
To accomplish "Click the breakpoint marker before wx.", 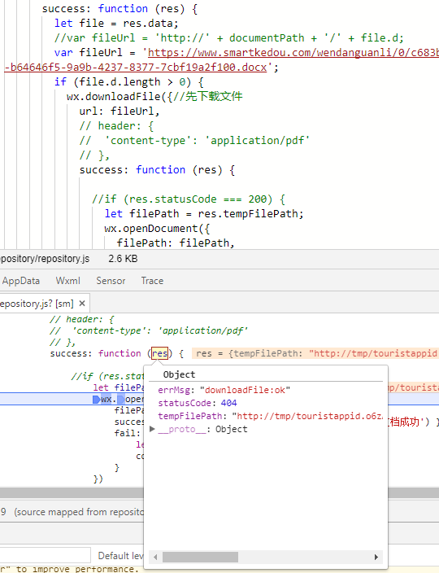I will point(97,399).
